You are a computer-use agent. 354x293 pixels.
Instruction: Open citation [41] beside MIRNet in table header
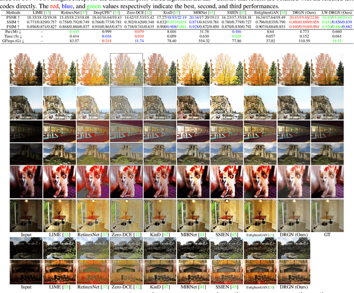click(x=211, y=12)
